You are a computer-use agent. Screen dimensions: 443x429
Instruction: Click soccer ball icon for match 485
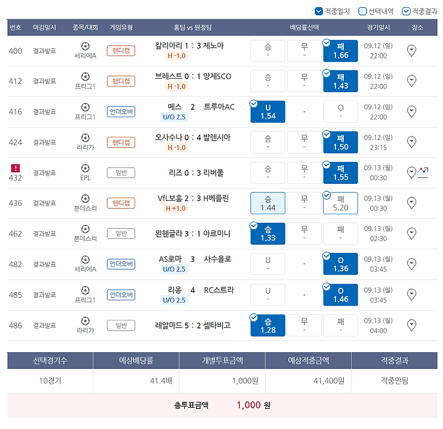click(85, 290)
